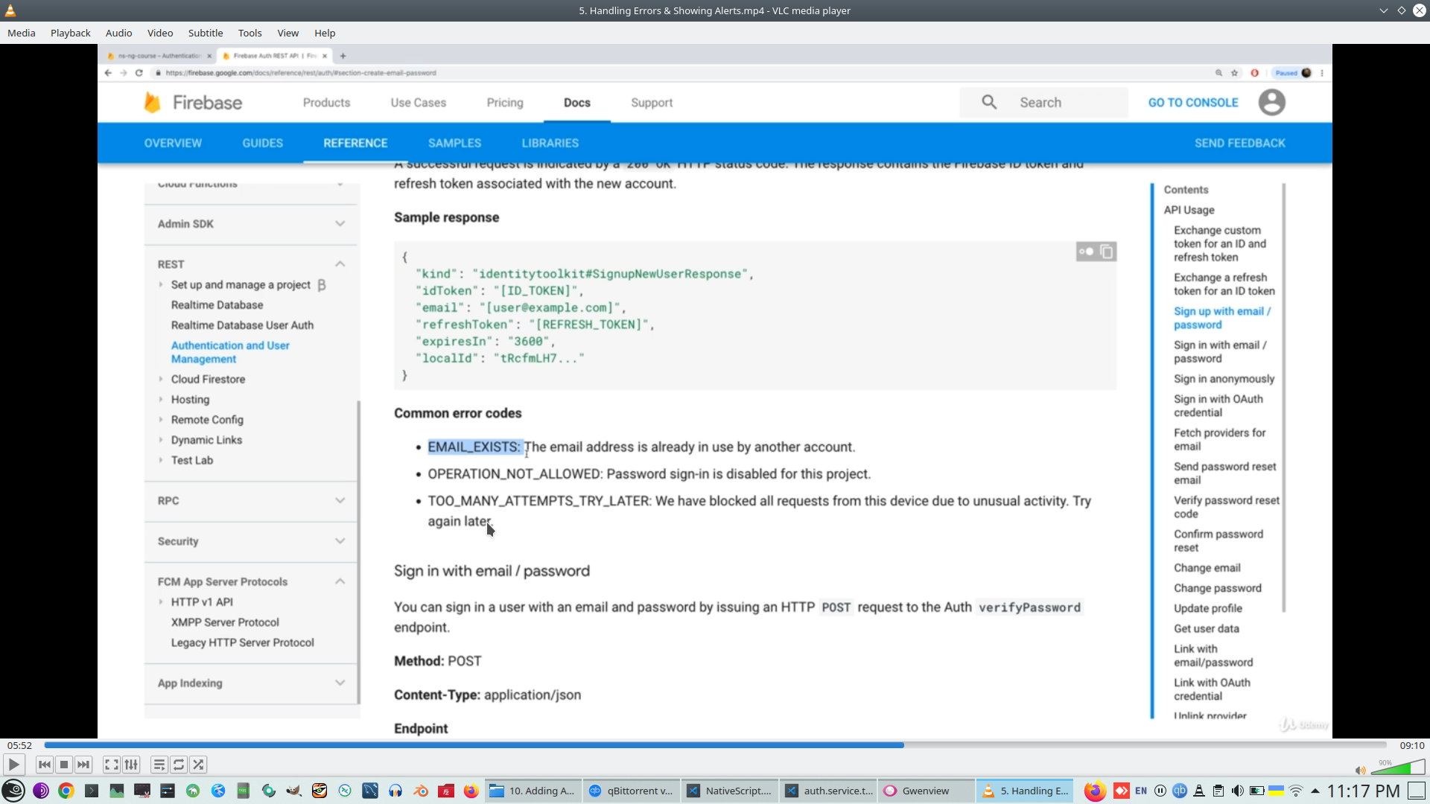Open the Subtitle menu
This screenshot has height=804, width=1430.
205,33
